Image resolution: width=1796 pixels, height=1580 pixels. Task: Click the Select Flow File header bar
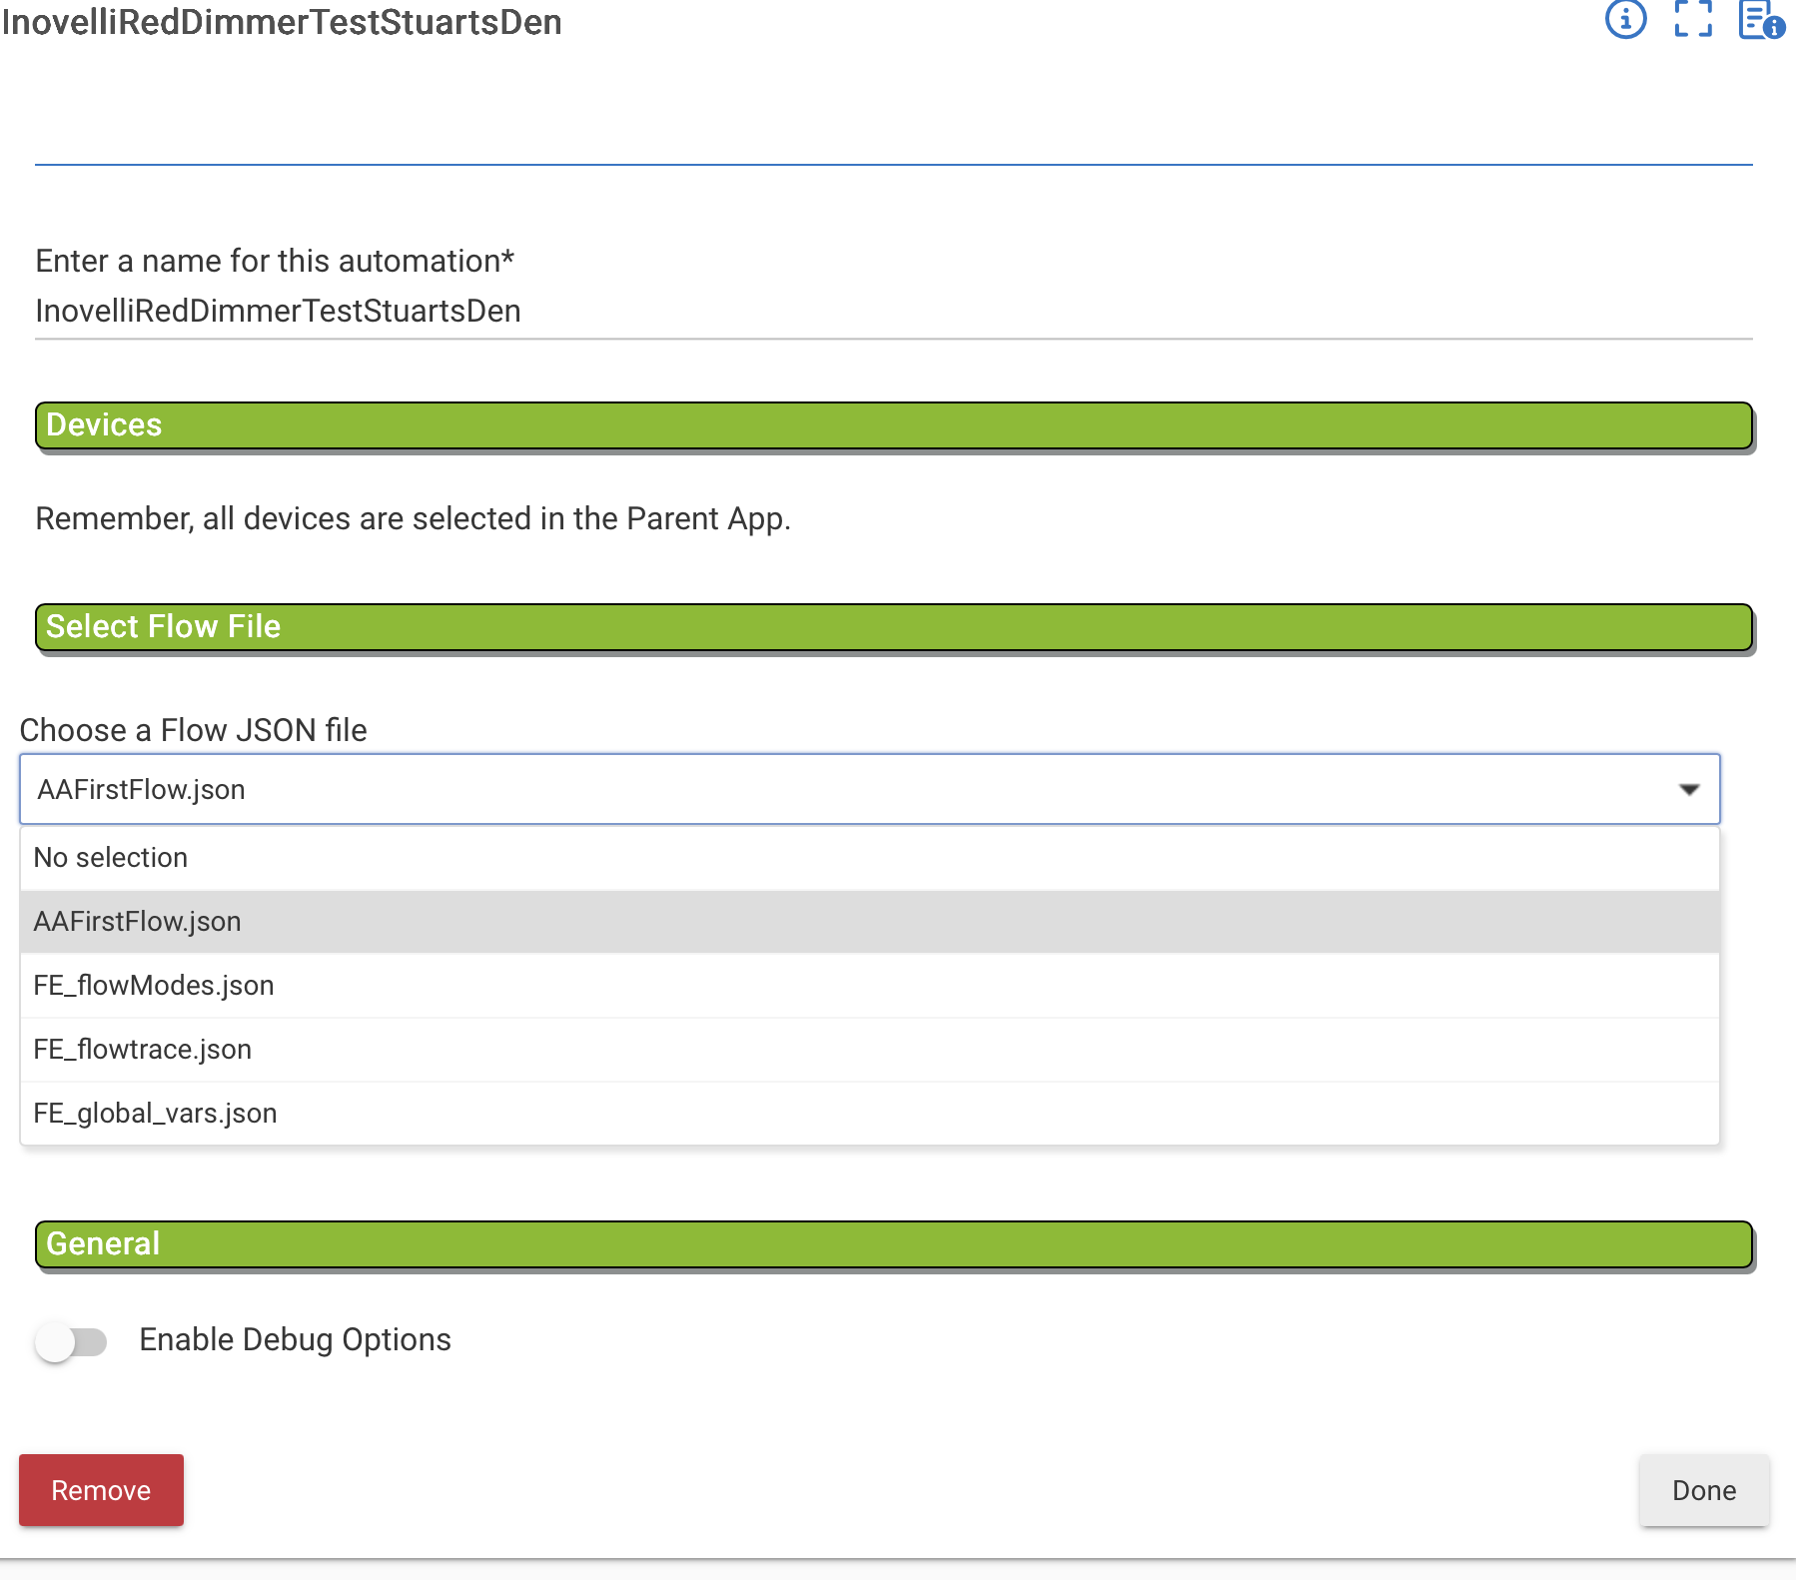point(893,627)
